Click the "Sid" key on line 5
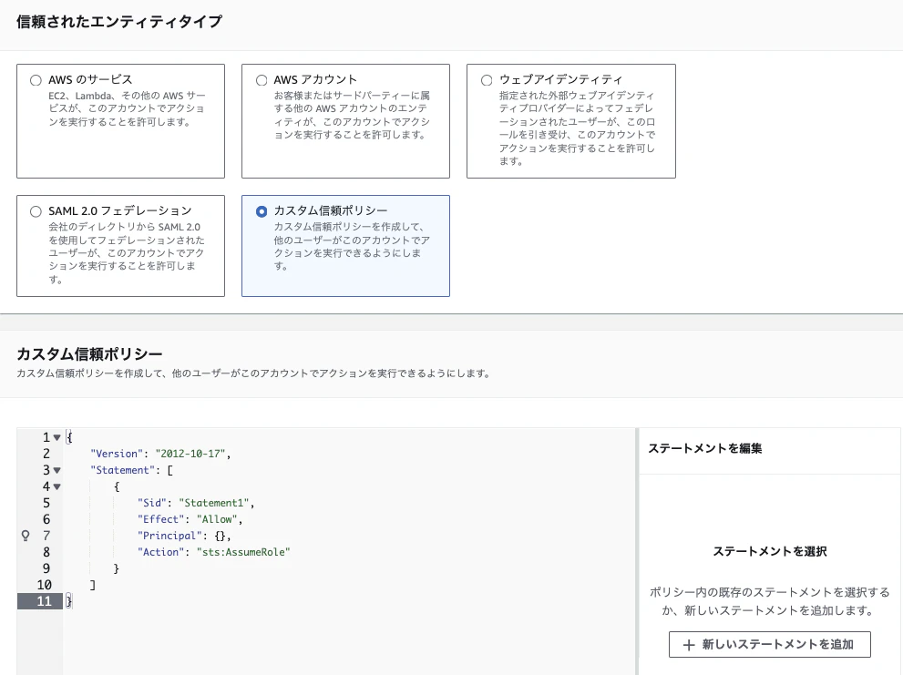 [152, 503]
